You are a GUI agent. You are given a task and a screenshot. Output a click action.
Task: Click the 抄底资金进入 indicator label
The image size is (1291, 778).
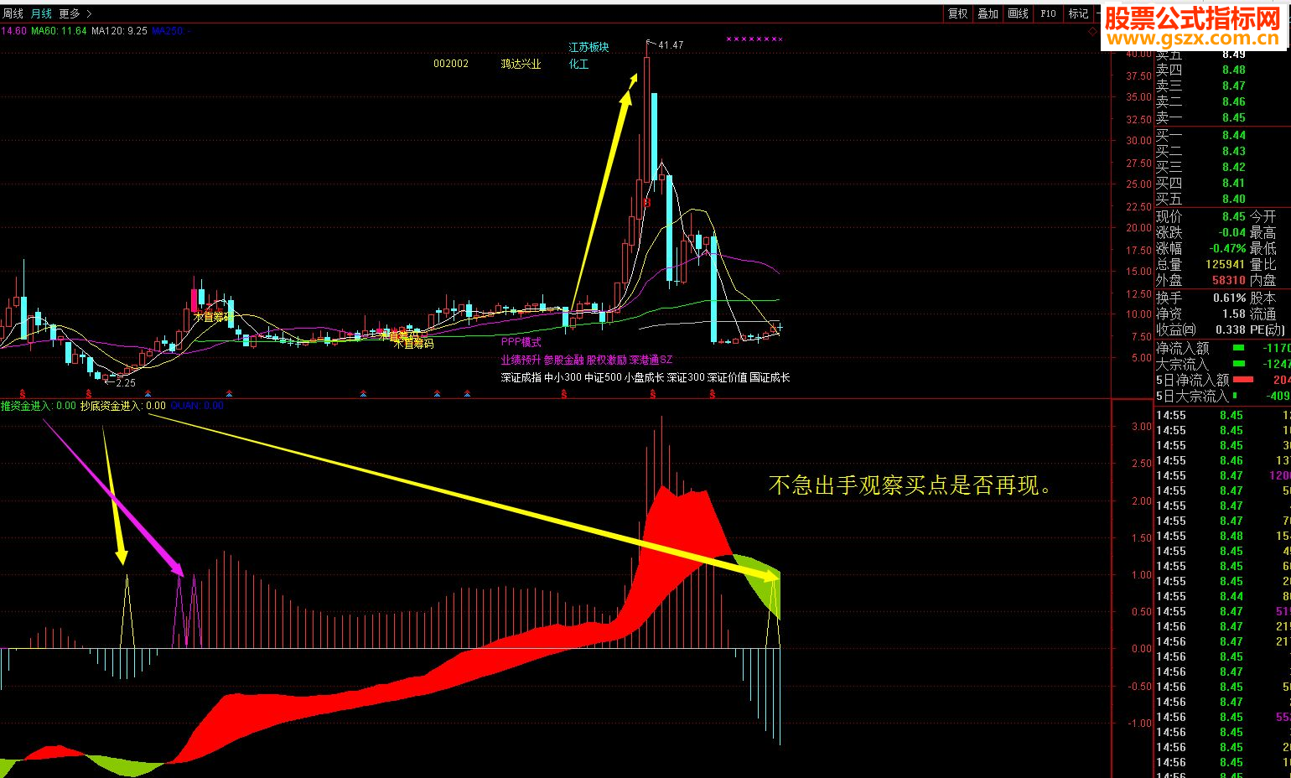pos(122,406)
